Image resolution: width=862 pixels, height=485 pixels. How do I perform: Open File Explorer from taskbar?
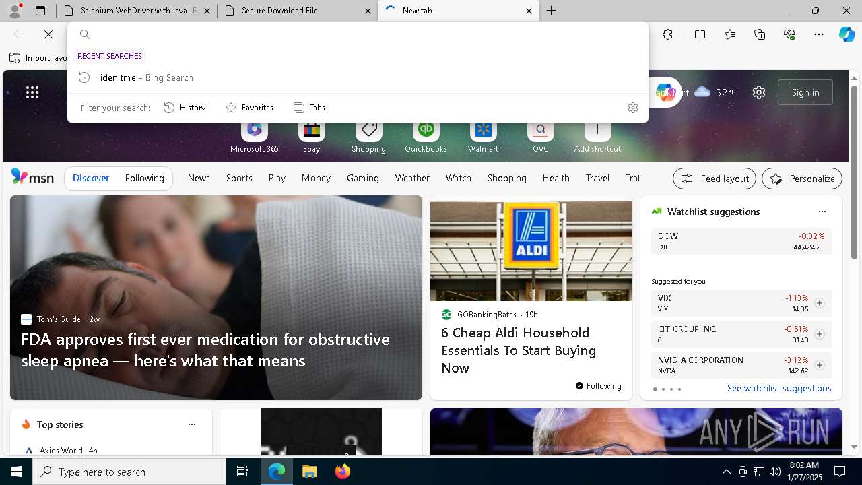[309, 472]
